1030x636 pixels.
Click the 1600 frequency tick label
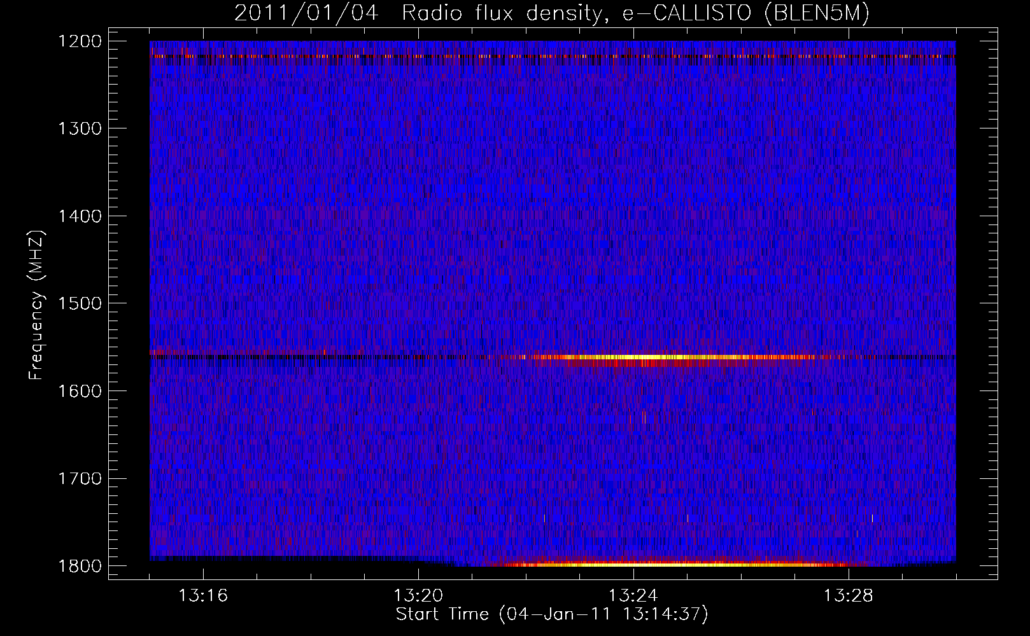pyautogui.click(x=80, y=391)
